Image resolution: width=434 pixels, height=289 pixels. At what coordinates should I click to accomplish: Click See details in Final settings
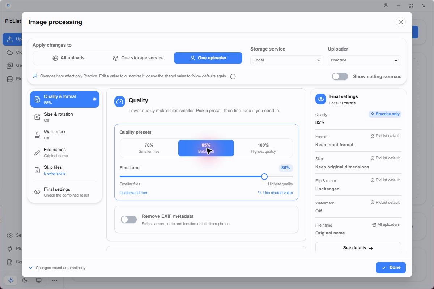(x=358, y=248)
